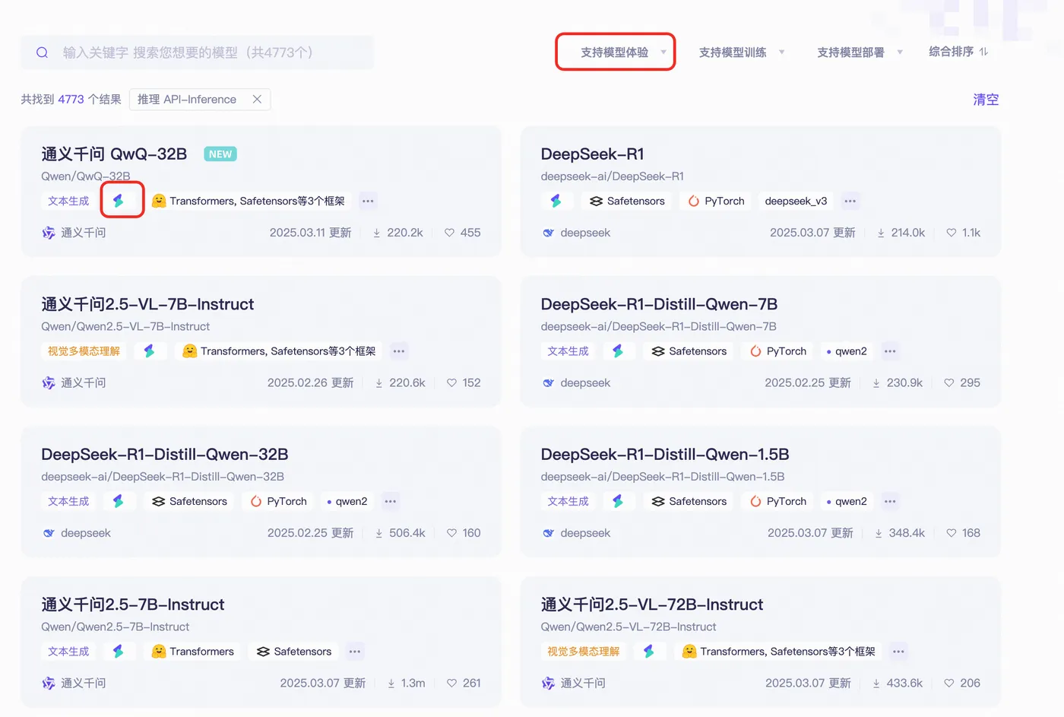Click deepseek logo on Distill-Qwen-1.5B card
Screen dimensions: 1064x717
point(548,533)
